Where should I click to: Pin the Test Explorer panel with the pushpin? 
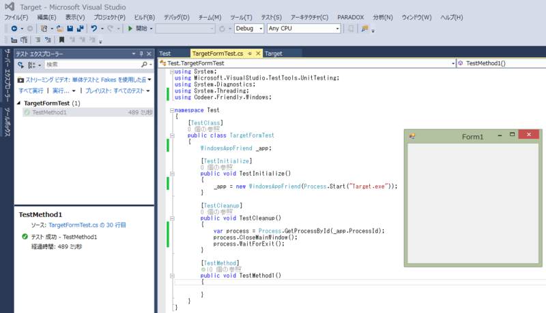coord(141,54)
